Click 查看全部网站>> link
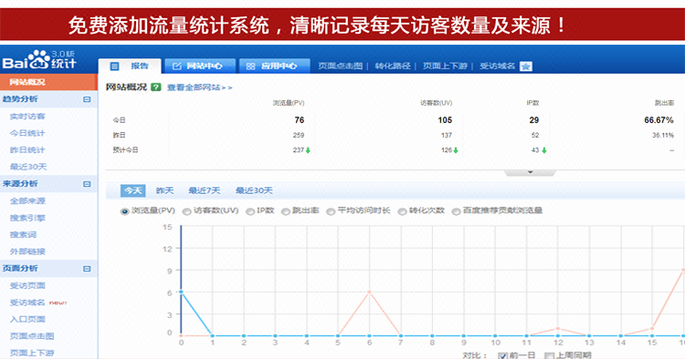 click(200, 87)
